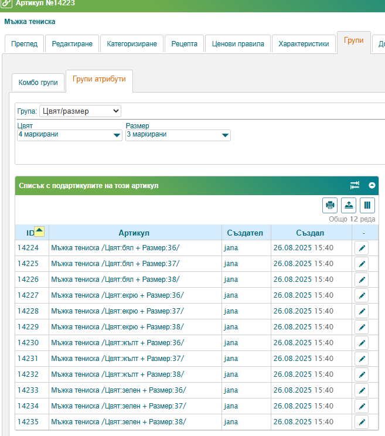Expand the Размер multi-select dropdown
Screen dimensions: 385x436
pos(178,135)
